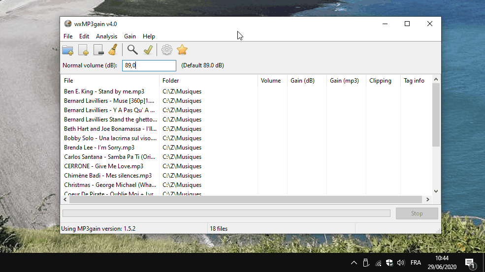Sort by the Folder column header
The width and height of the screenshot is (485, 272).
(208, 81)
